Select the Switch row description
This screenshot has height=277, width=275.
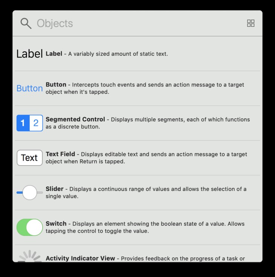tap(145, 227)
